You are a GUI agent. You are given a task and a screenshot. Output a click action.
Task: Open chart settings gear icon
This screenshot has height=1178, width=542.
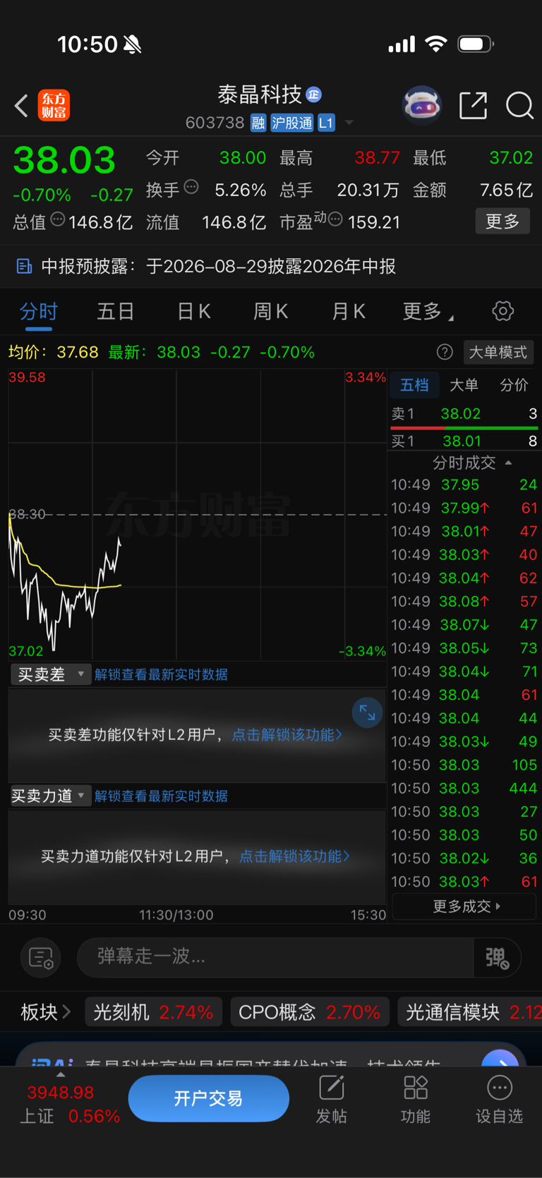[x=502, y=311]
